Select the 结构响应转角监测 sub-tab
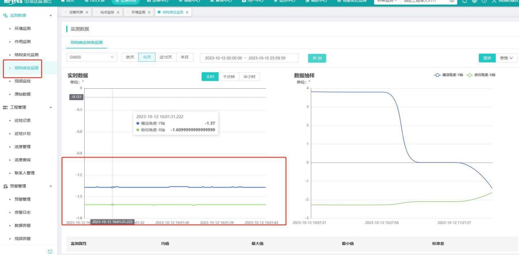Screen dimensions: 519x255 87,42
